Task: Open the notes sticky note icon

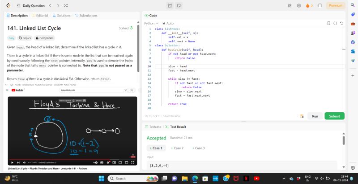Action: [x=179, y=6]
